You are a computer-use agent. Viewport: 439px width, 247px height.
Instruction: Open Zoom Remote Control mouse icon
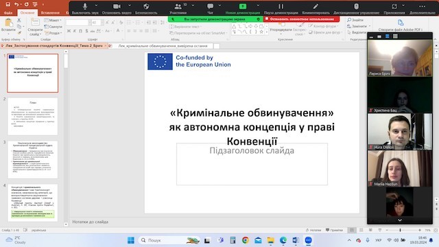coord(356,6)
